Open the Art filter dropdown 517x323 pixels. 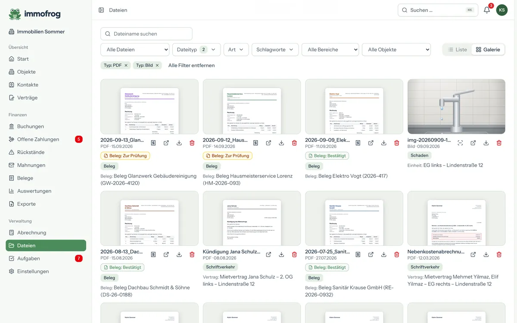(236, 50)
